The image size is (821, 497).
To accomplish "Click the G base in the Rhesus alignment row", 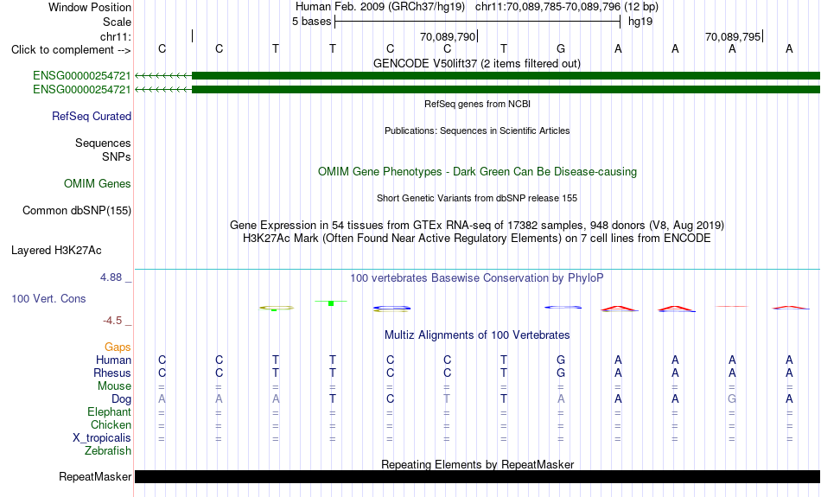I will pos(561,373).
